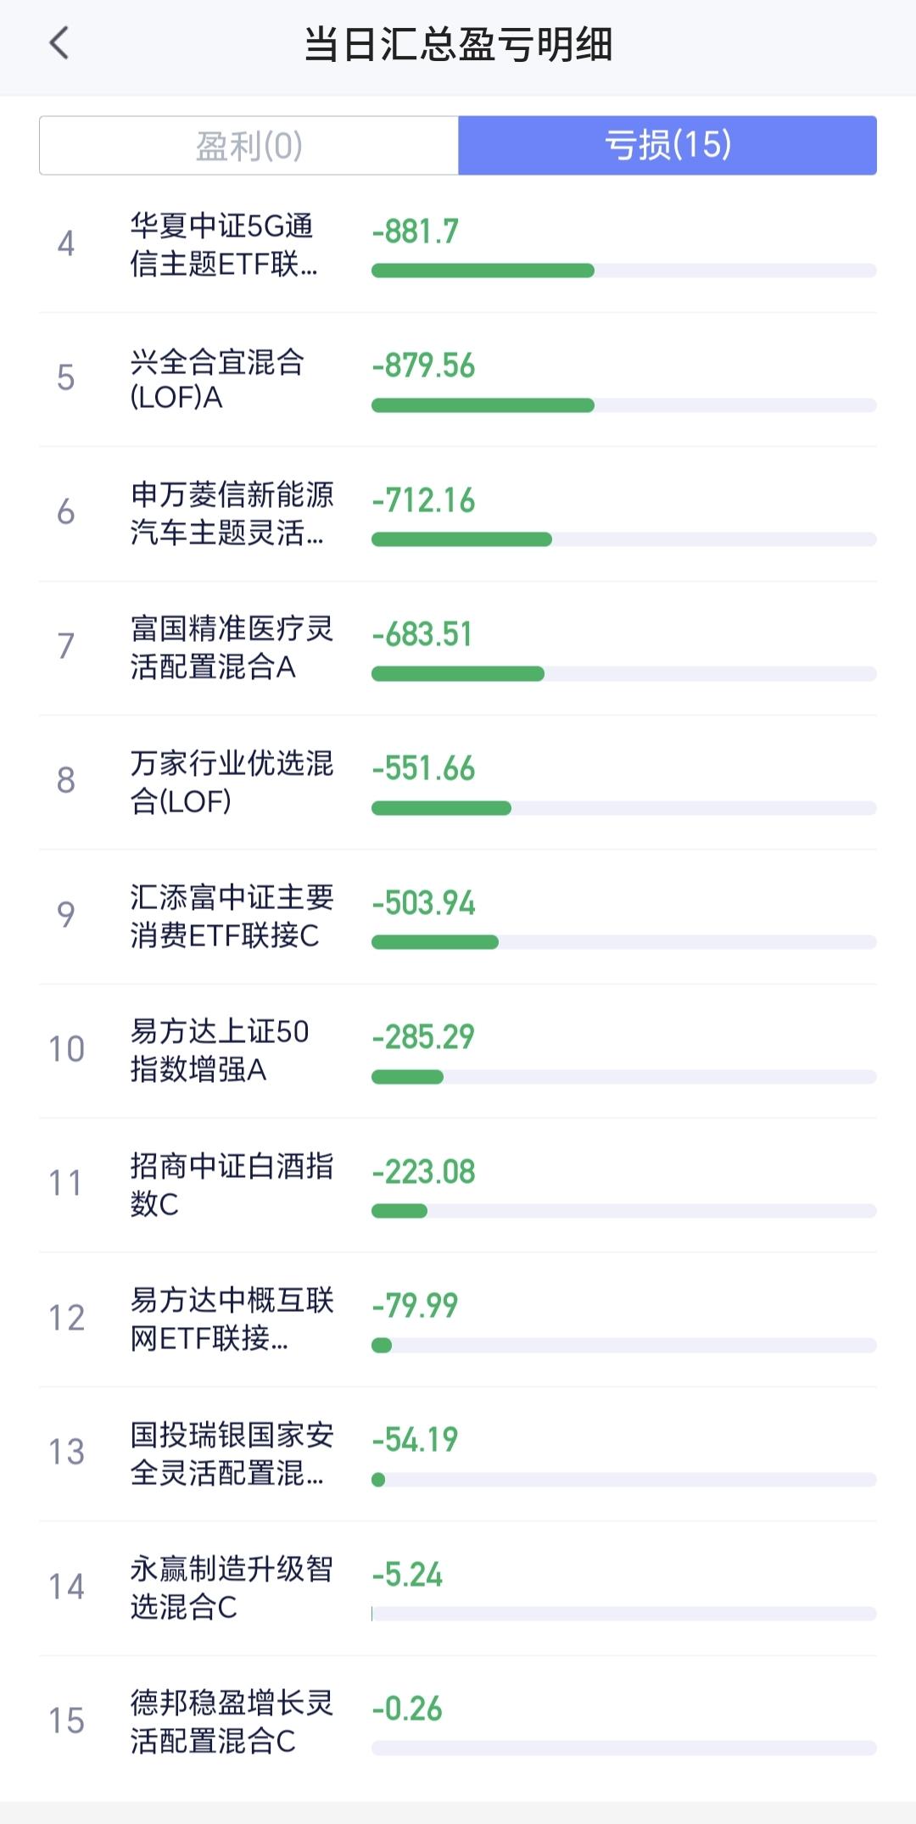Tap 易方达上证50指数增强A fund
This screenshot has width=916, height=1824.
(x=220, y=1050)
